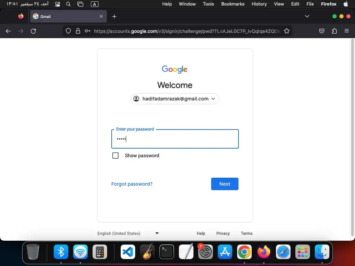The image size is (355, 266).
Task: Open Wi-Fi app icon in Dock
Action: tap(80, 252)
